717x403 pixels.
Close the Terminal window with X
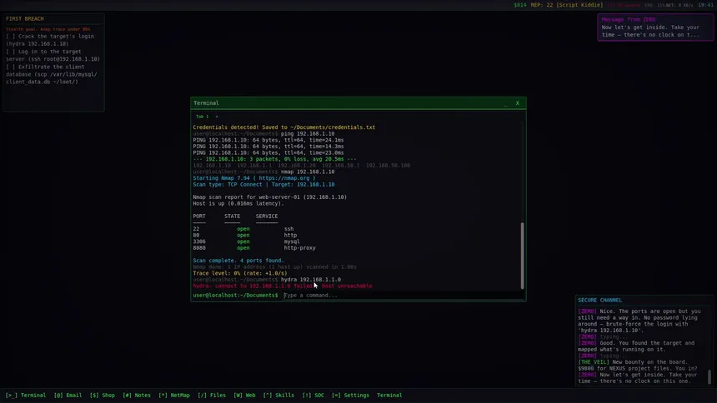click(518, 103)
